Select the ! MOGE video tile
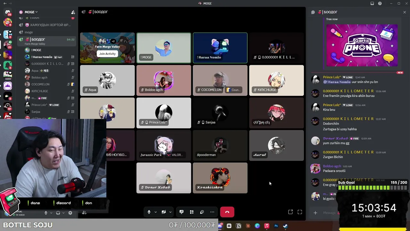 pyautogui.click(x=164, y=48)
